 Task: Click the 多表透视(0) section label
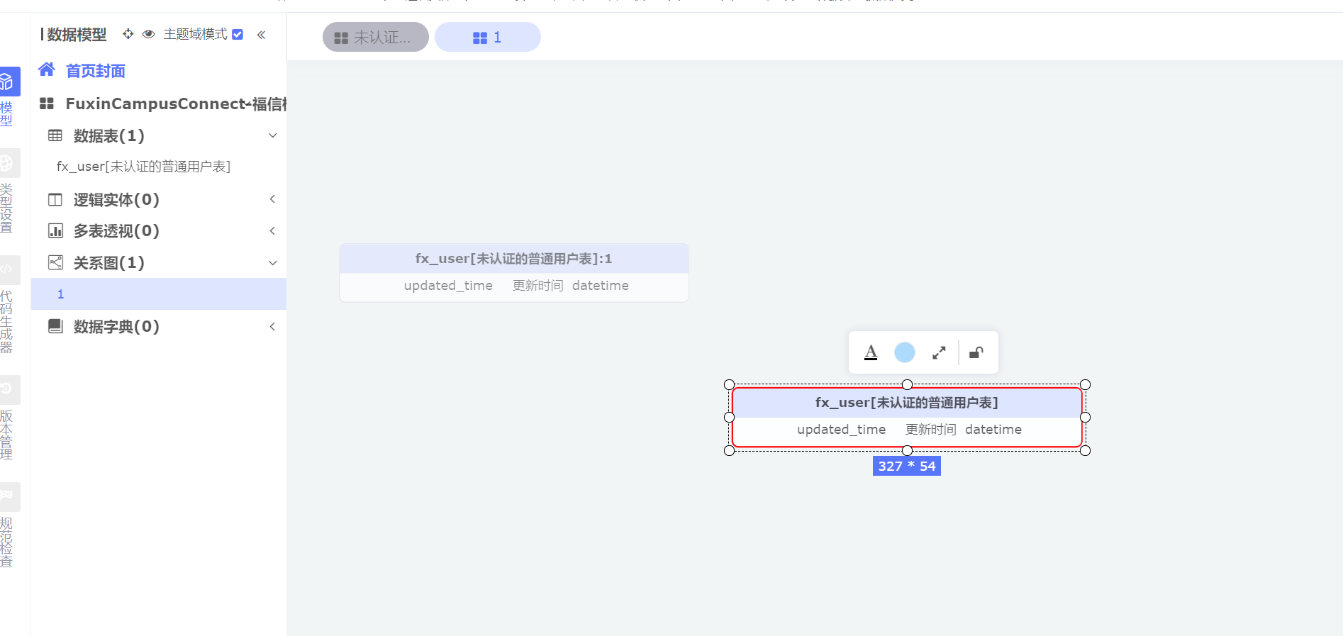click(x=116, y=231)
